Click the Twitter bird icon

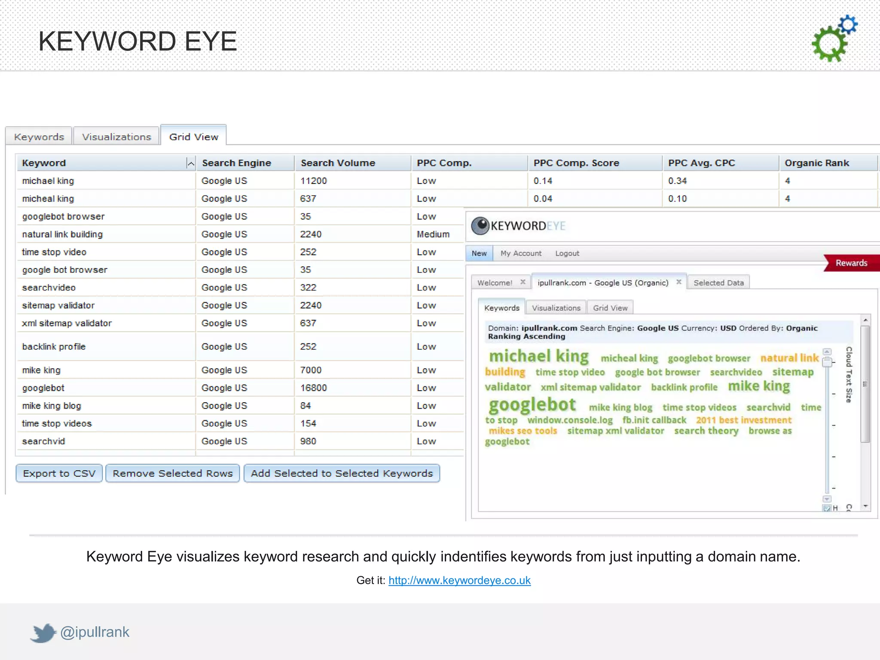43,632
